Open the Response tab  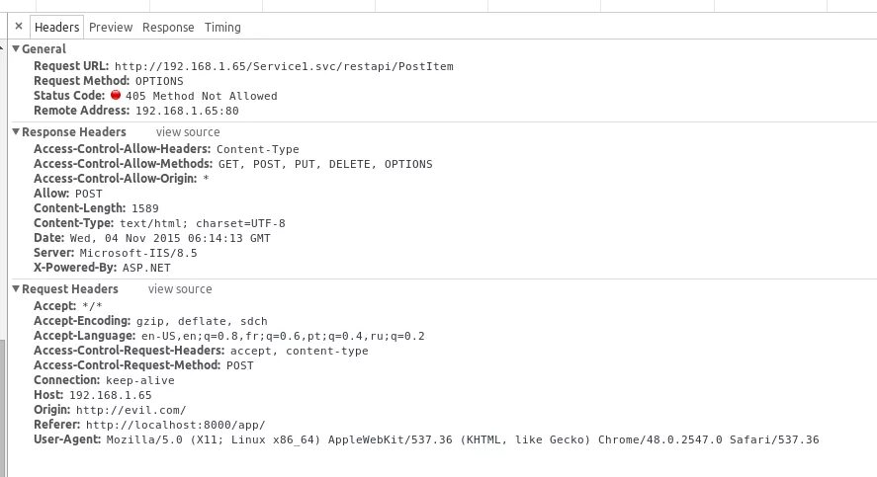click(168, 28)
